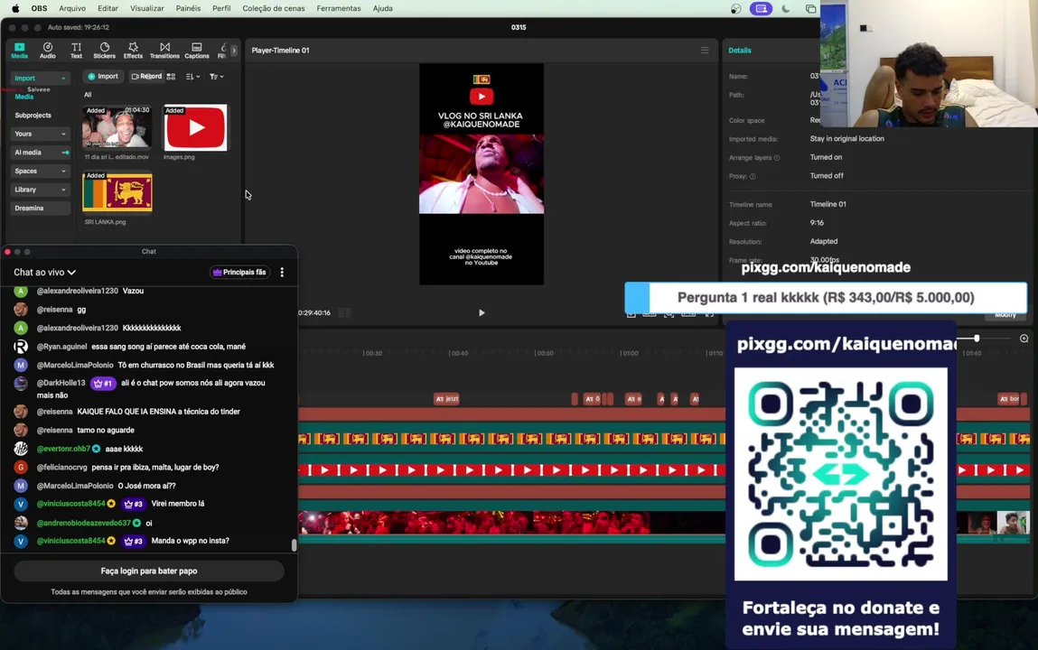Click the #3 badge on 'Virei membro lá' message
The image size is (1038, 650).
[134, 504]
